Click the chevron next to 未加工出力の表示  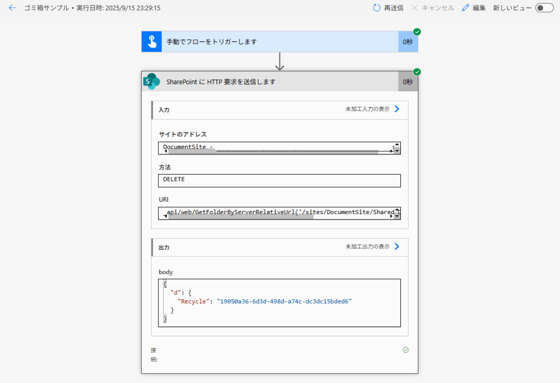coord(397,247)
